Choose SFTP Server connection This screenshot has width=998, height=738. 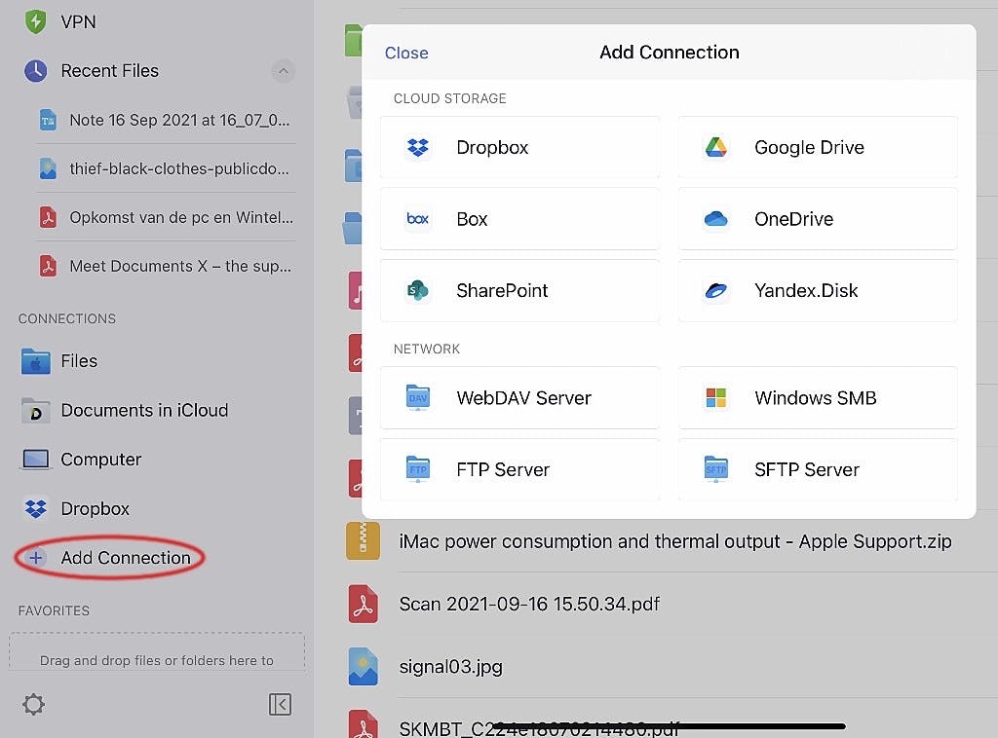(817, 469)
